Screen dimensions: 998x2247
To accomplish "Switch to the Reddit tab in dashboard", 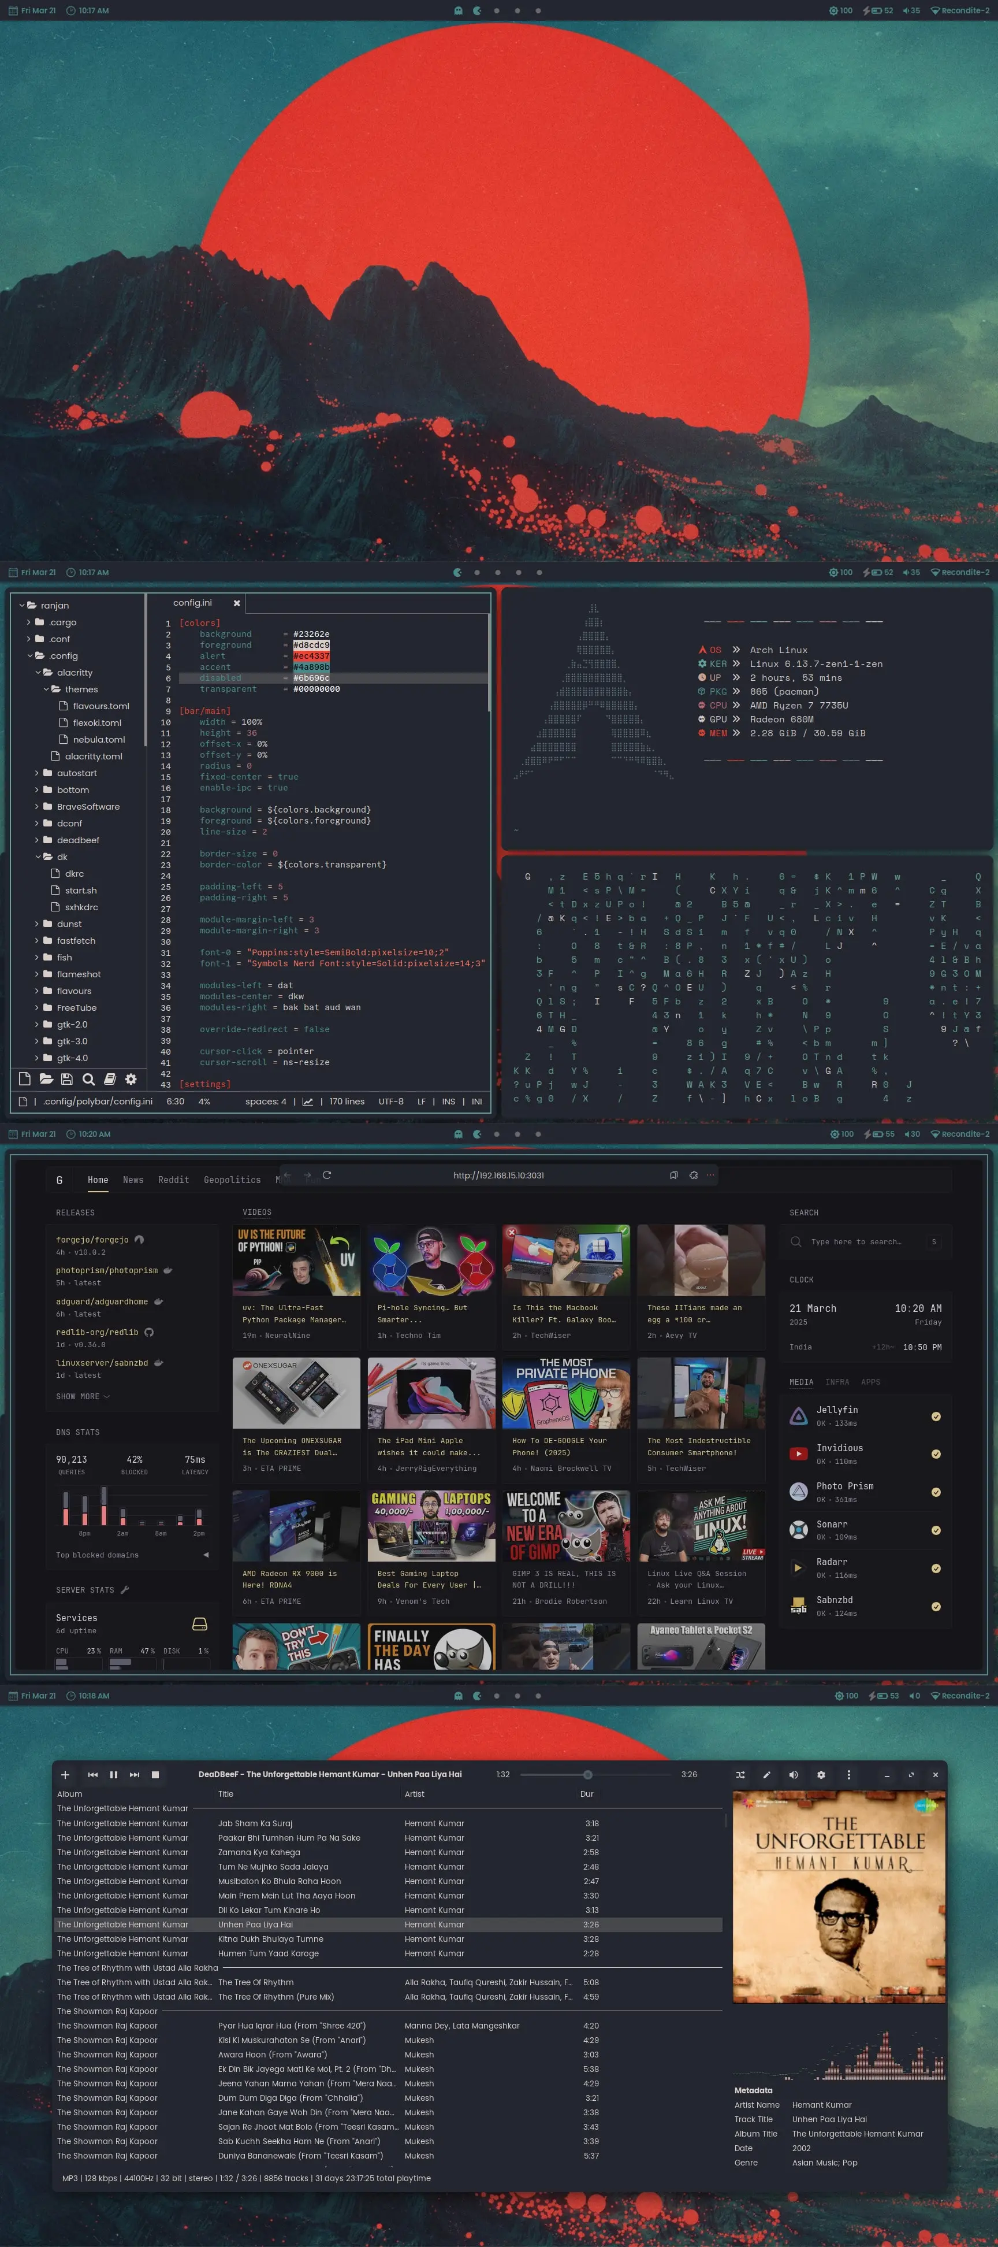I will click(173, 1180).
